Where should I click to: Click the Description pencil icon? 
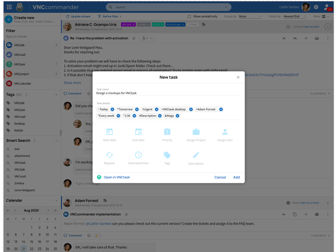pyautogui.click(x=196, y=155)
